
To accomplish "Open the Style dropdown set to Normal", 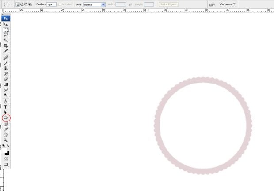I will 95,4.
